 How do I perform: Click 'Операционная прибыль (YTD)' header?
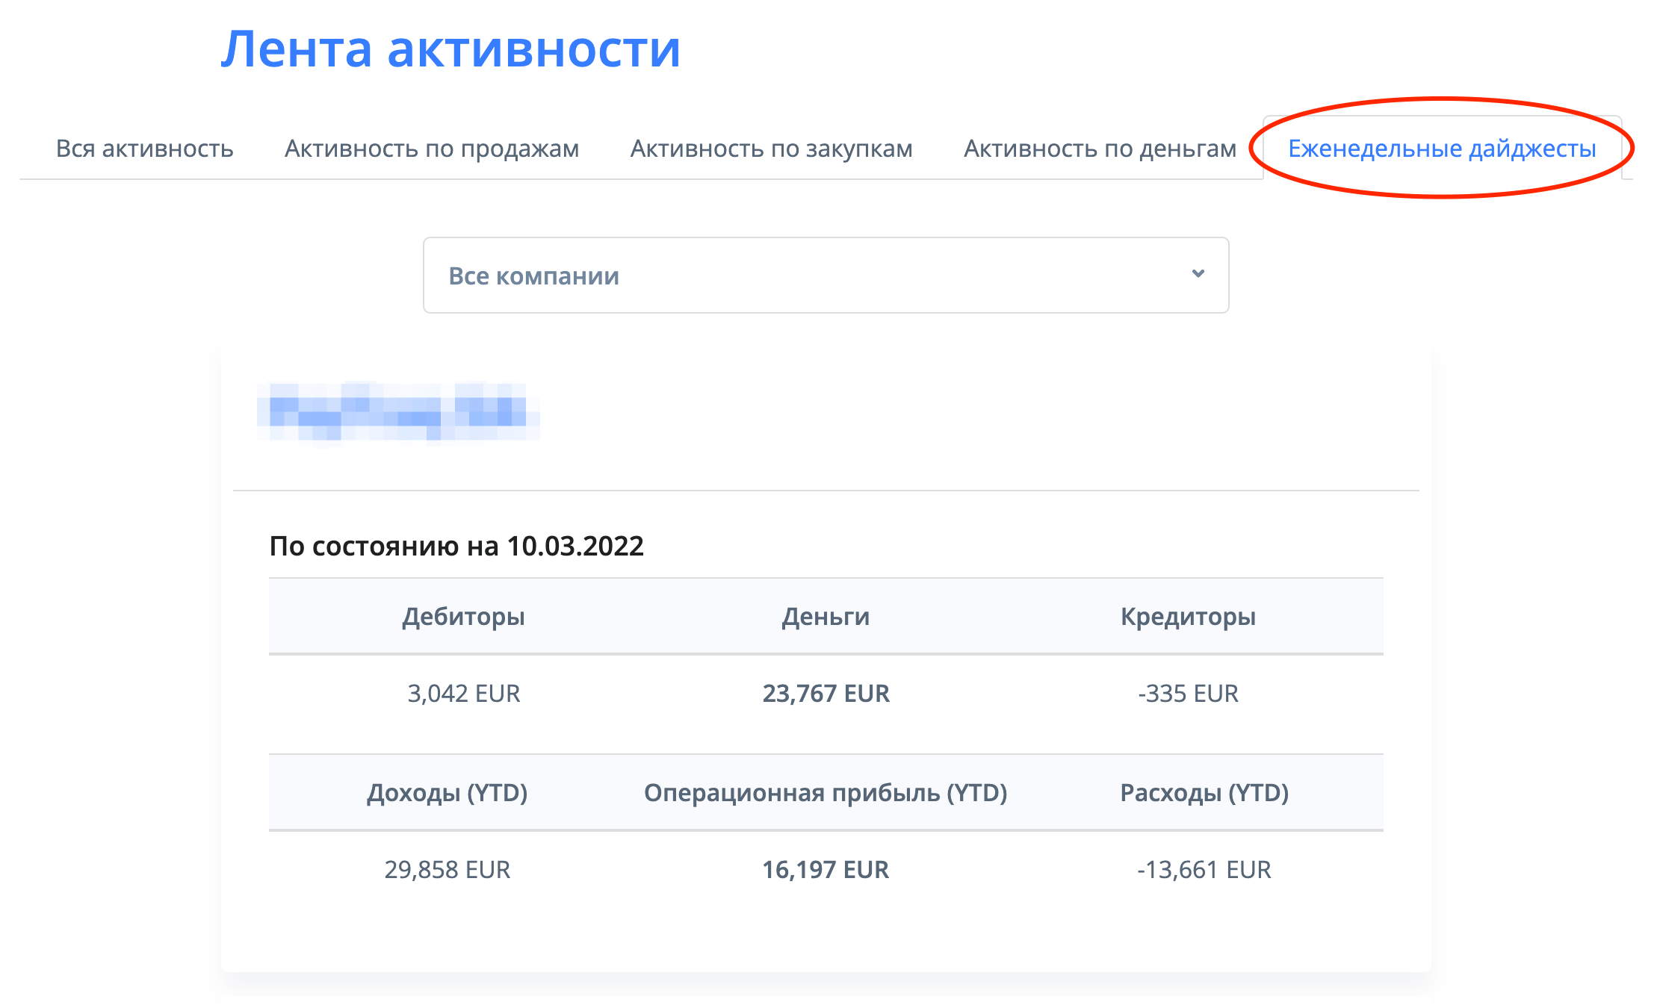point(826,793)
